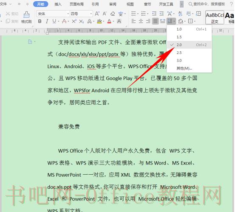Select the 开始 (Home) tab

click(41, 4)
